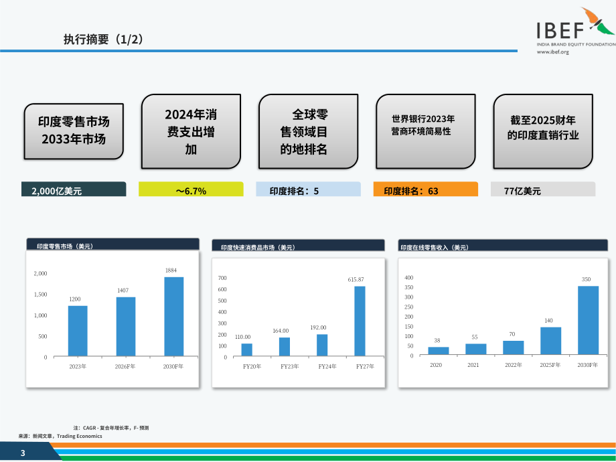Select the ~6.7% yellow label

[x=191, y=189]
